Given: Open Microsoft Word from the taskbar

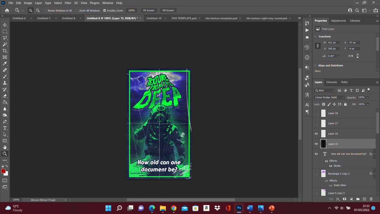Looking at the screenshot, I should pos(250,208).
